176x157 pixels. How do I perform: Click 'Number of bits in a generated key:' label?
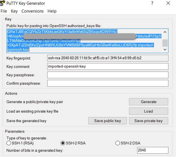[x=35, y=150]
